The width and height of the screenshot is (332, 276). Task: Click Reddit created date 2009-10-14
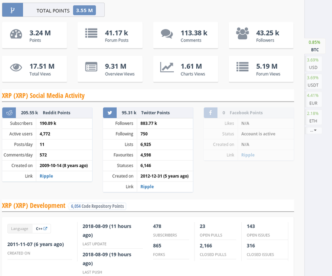pos(64,165)
